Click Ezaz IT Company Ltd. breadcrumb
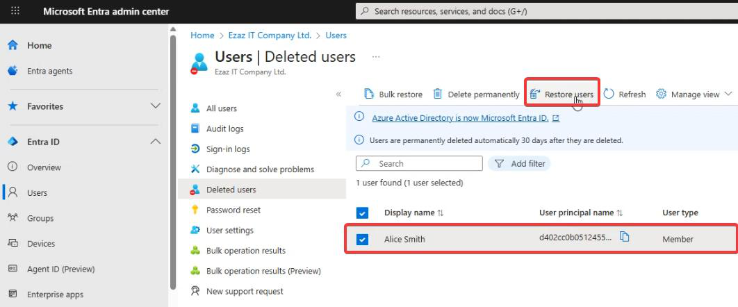The image size is (738, 307). pyautogui.click(x=270, y=35)
